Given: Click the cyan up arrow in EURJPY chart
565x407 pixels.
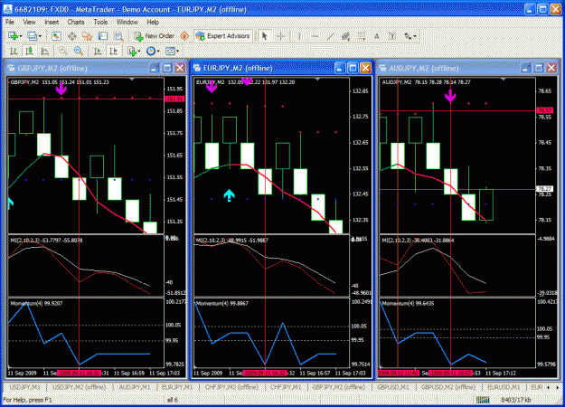Looking at the screenshot, I should [230, 195].
